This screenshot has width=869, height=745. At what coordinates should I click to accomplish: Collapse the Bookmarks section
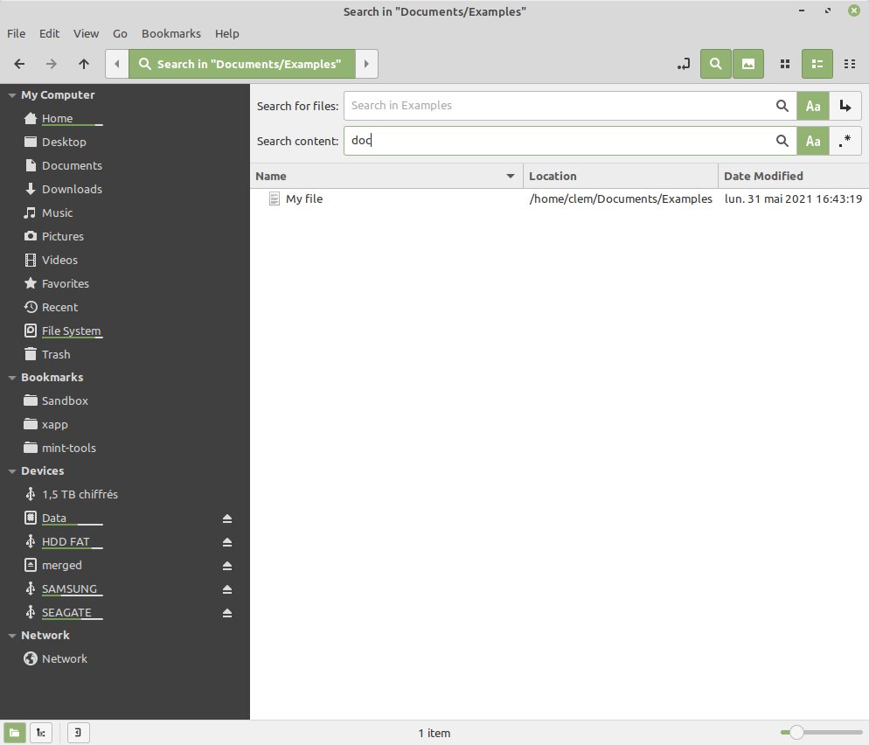point(11,378)
